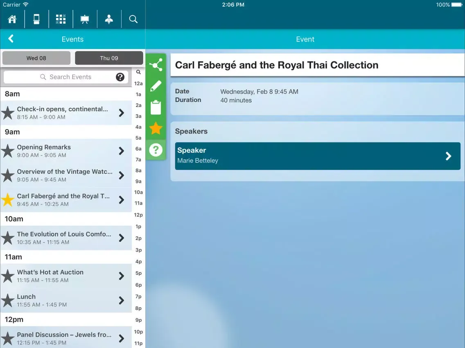
Task: Jump to 6p in hour index
Action: coord(138,285)
